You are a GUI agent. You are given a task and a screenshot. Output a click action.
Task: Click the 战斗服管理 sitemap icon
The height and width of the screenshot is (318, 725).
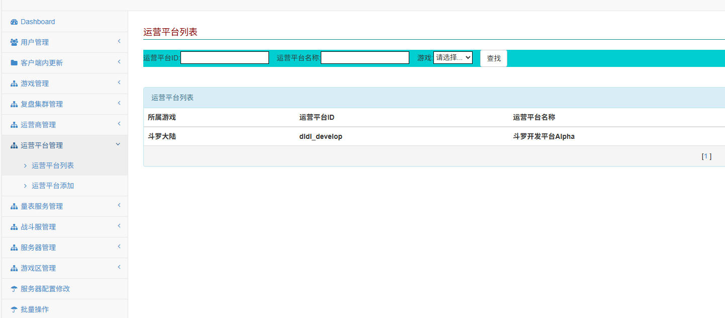point(14,227)
